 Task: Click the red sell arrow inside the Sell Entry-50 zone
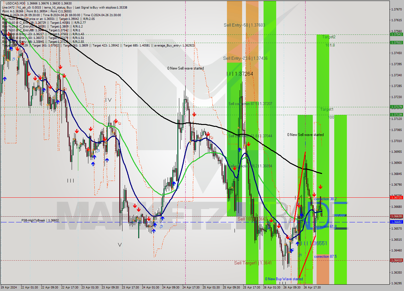pos(248,144)
